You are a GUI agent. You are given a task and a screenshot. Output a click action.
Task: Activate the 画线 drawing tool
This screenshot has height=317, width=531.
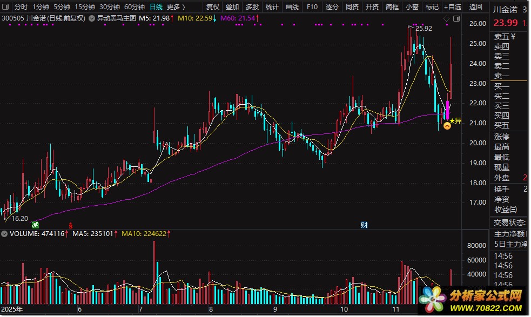292,7
